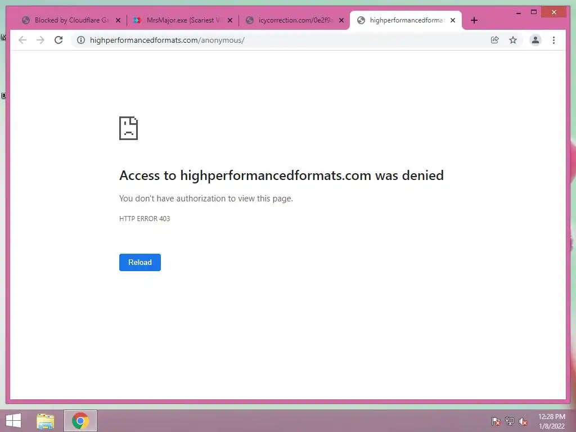The width and height of the screenshot is (576, 432).
Task: Close the Blocked by Cloudflare tab
Action: click(x=118, y=20)
